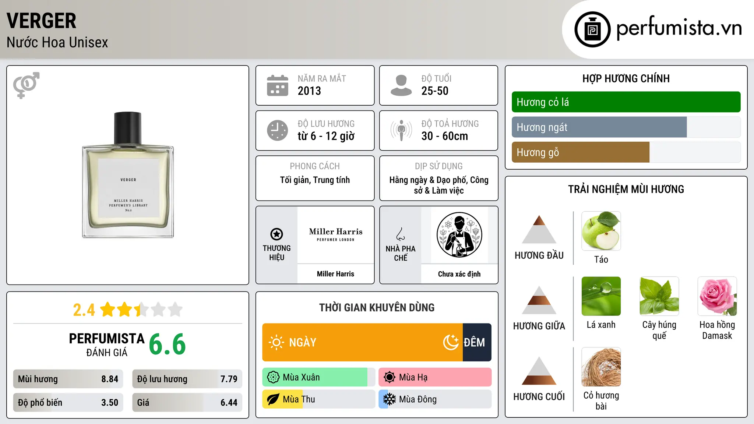Click the snowflake icon for Mùa Đông
The image size is (754, 424).
point(390,399)
